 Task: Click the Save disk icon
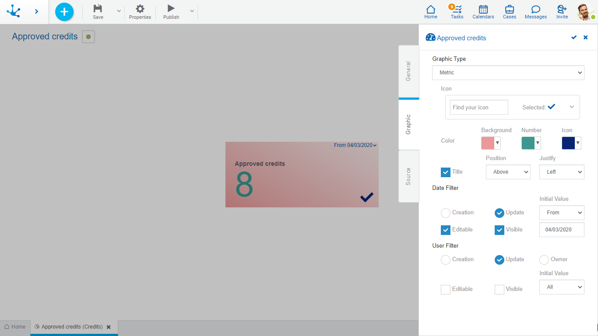98,9
